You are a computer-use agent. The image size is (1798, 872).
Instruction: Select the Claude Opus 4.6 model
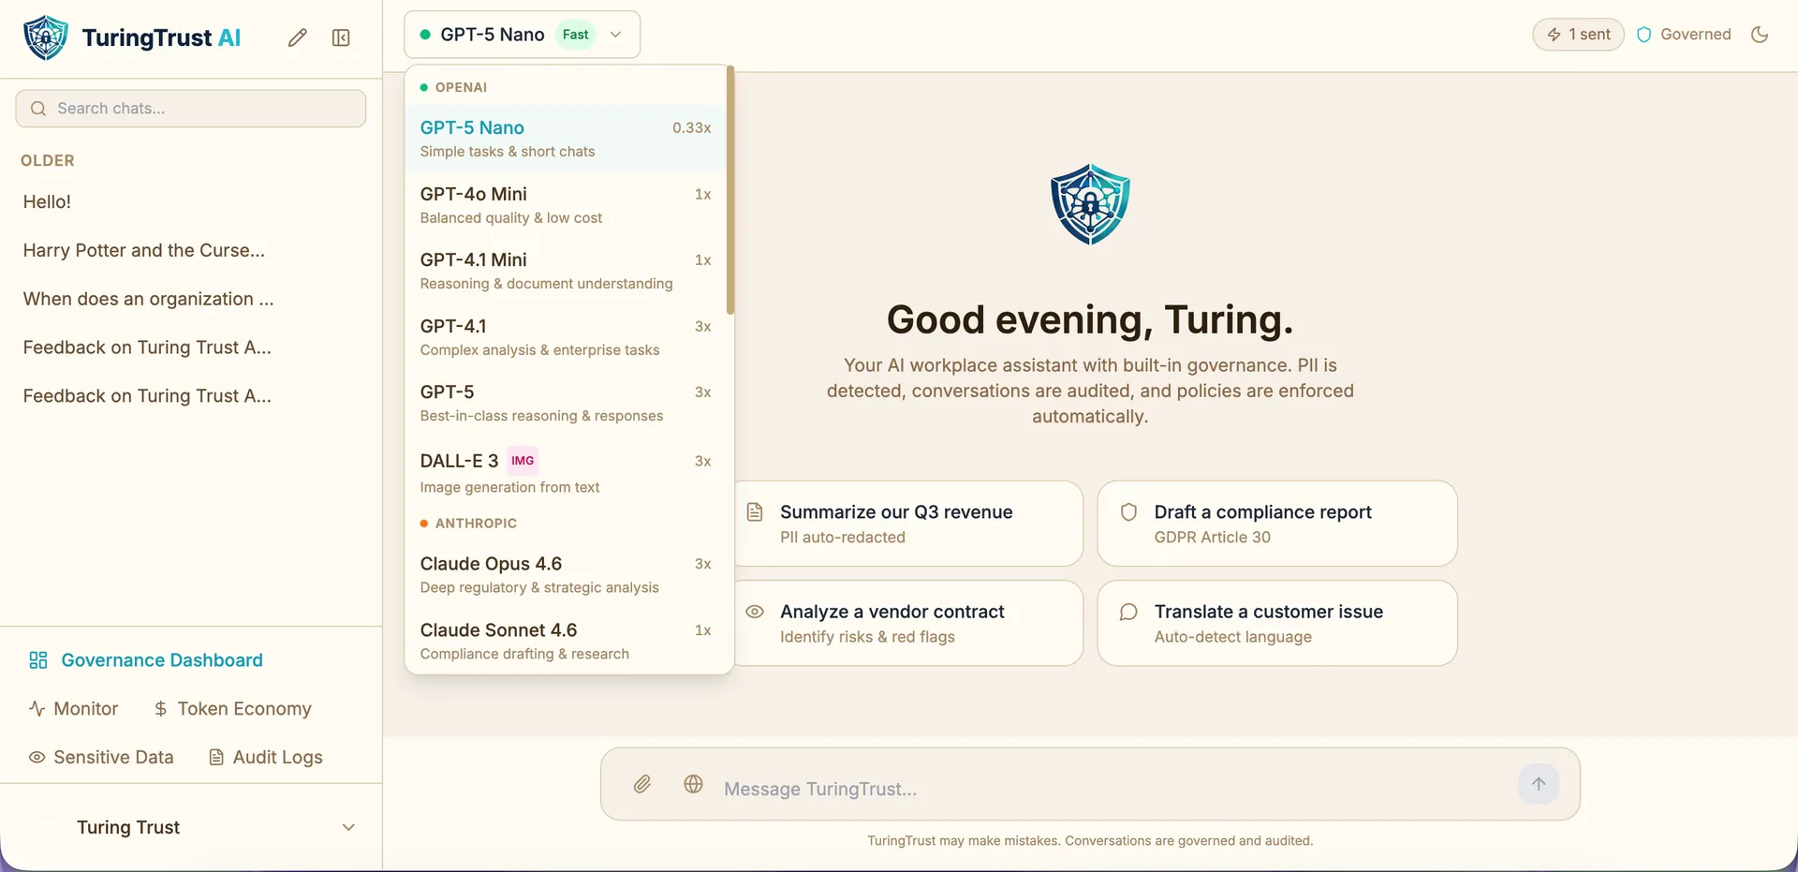point(566,575)
